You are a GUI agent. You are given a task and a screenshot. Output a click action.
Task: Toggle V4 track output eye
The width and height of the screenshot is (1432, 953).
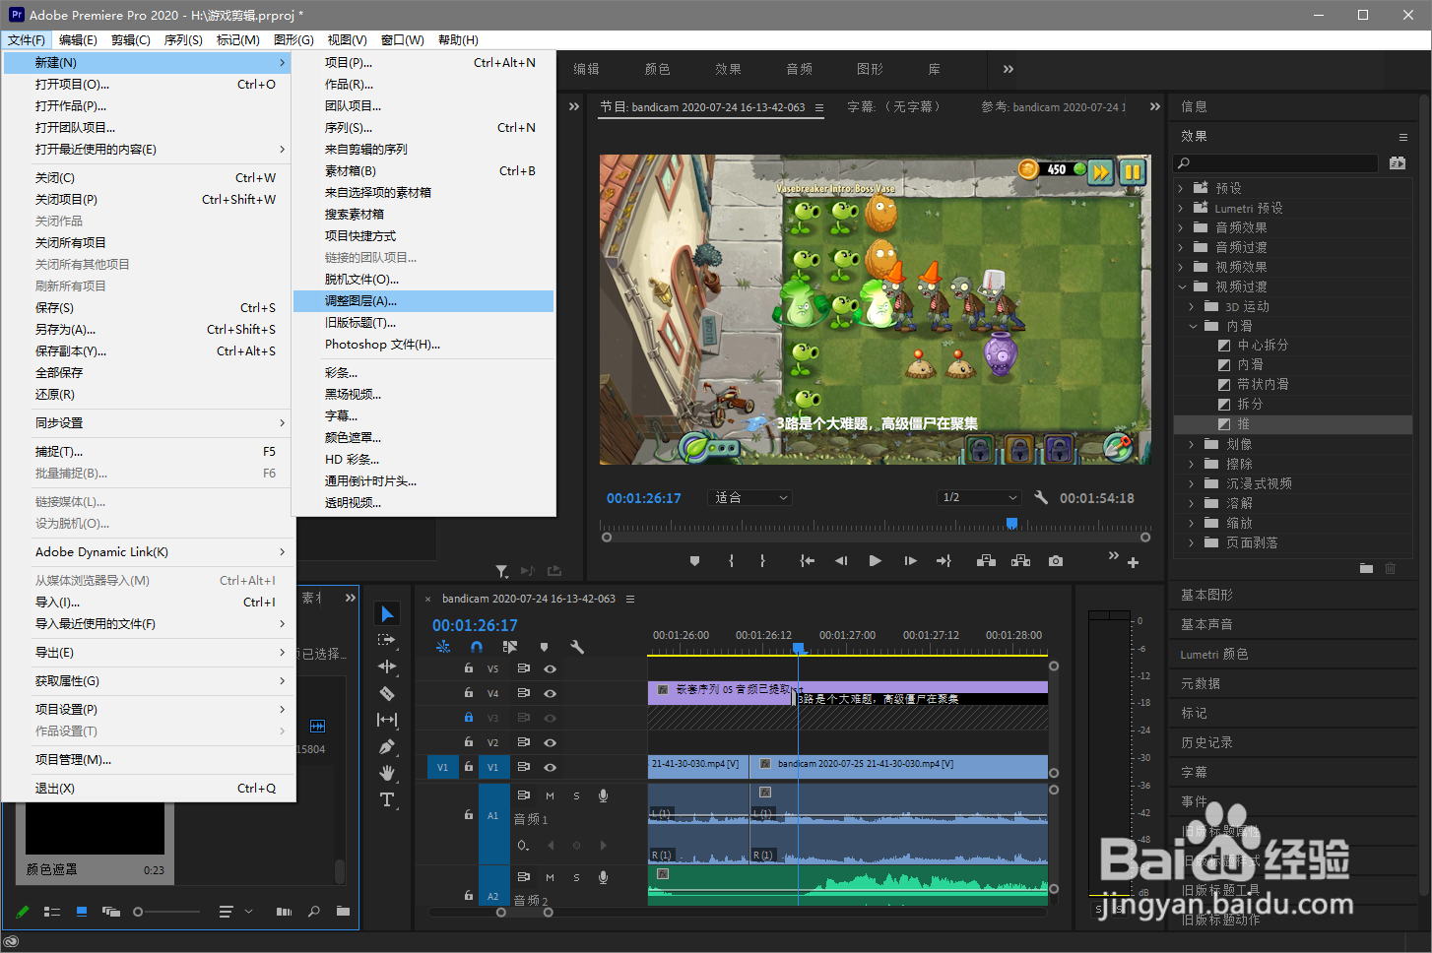551,693
